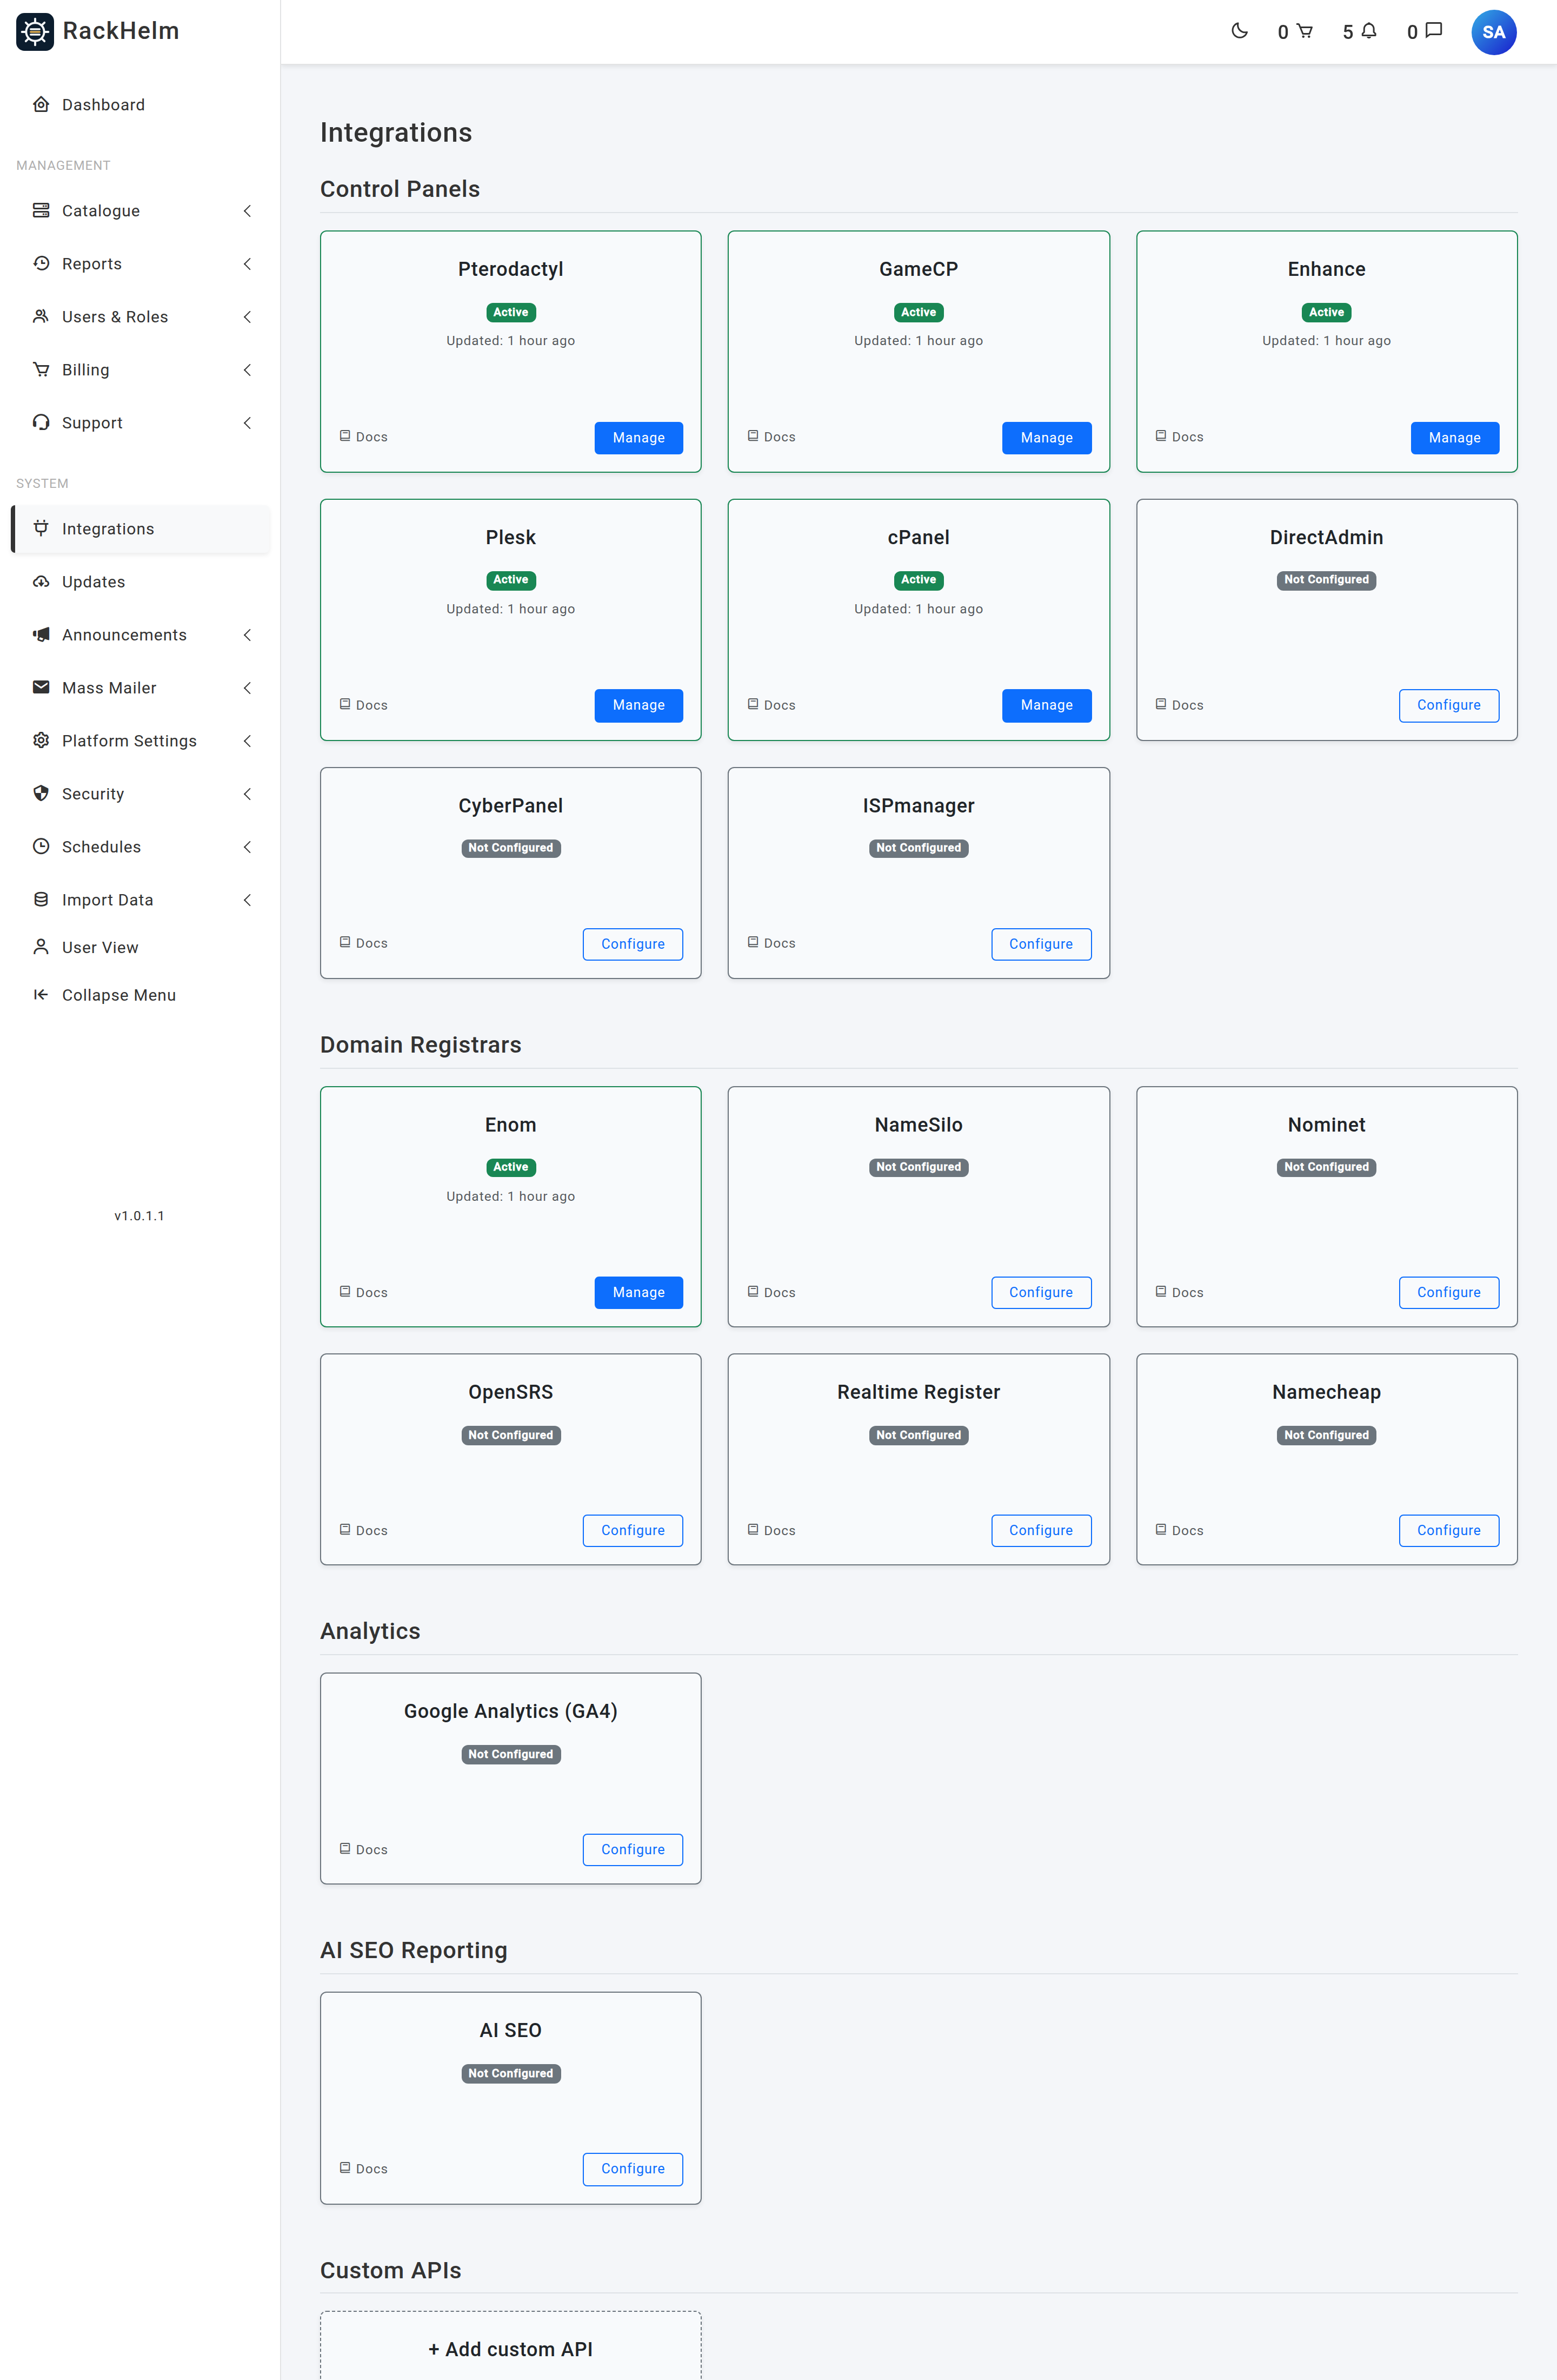Click the Security shield icon
Image resolution: width=1557 pixels, height=2380 pixels.
tap(41, 793)
